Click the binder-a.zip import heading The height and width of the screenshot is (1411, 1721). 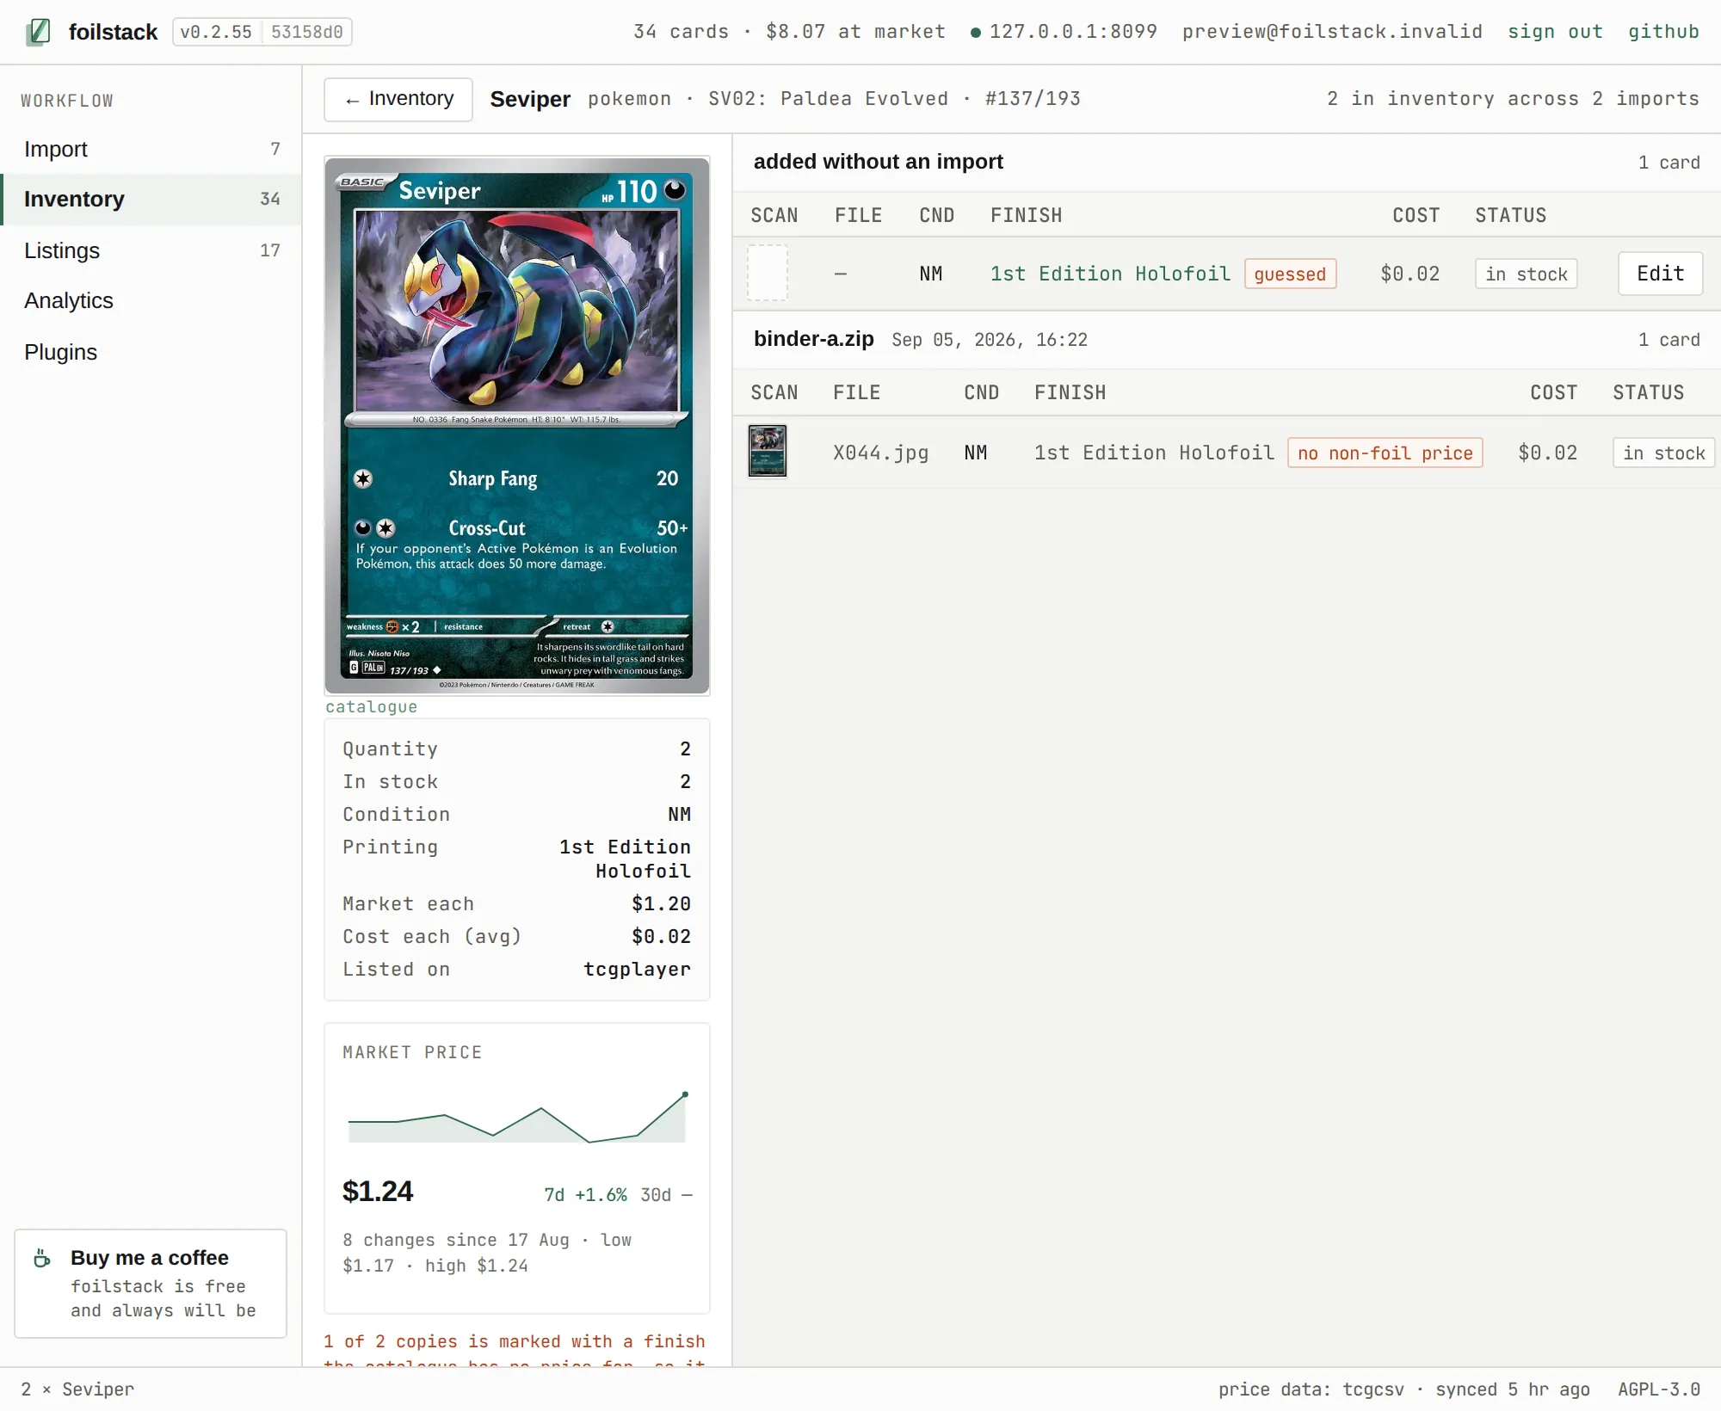(813, 339)
